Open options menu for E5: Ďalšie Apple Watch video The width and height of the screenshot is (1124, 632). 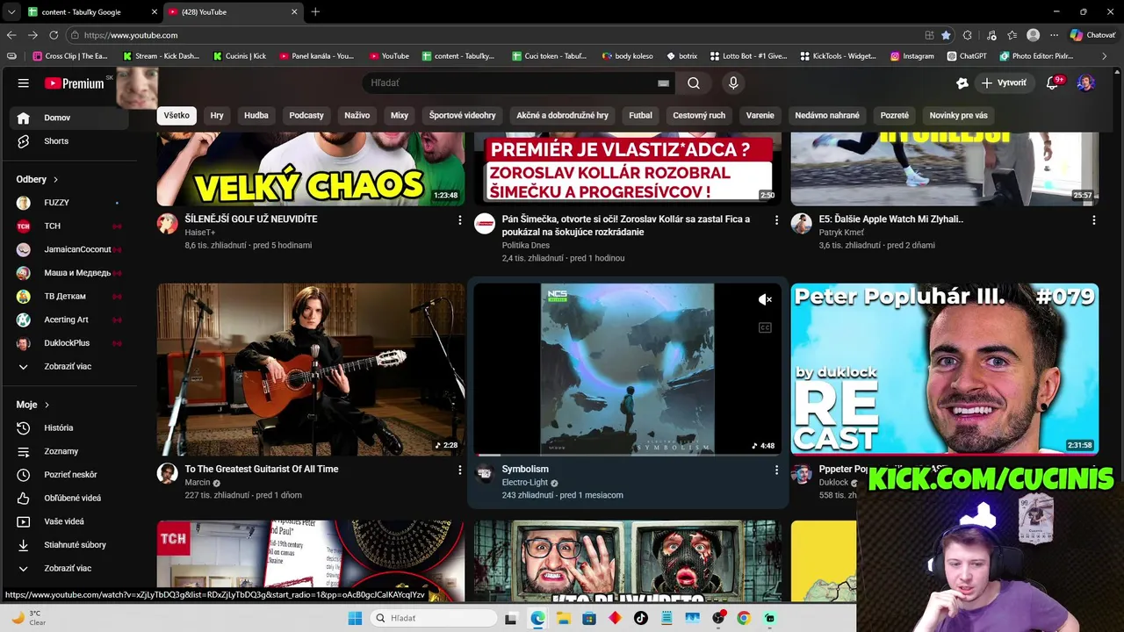click(x=1093, y=220)
